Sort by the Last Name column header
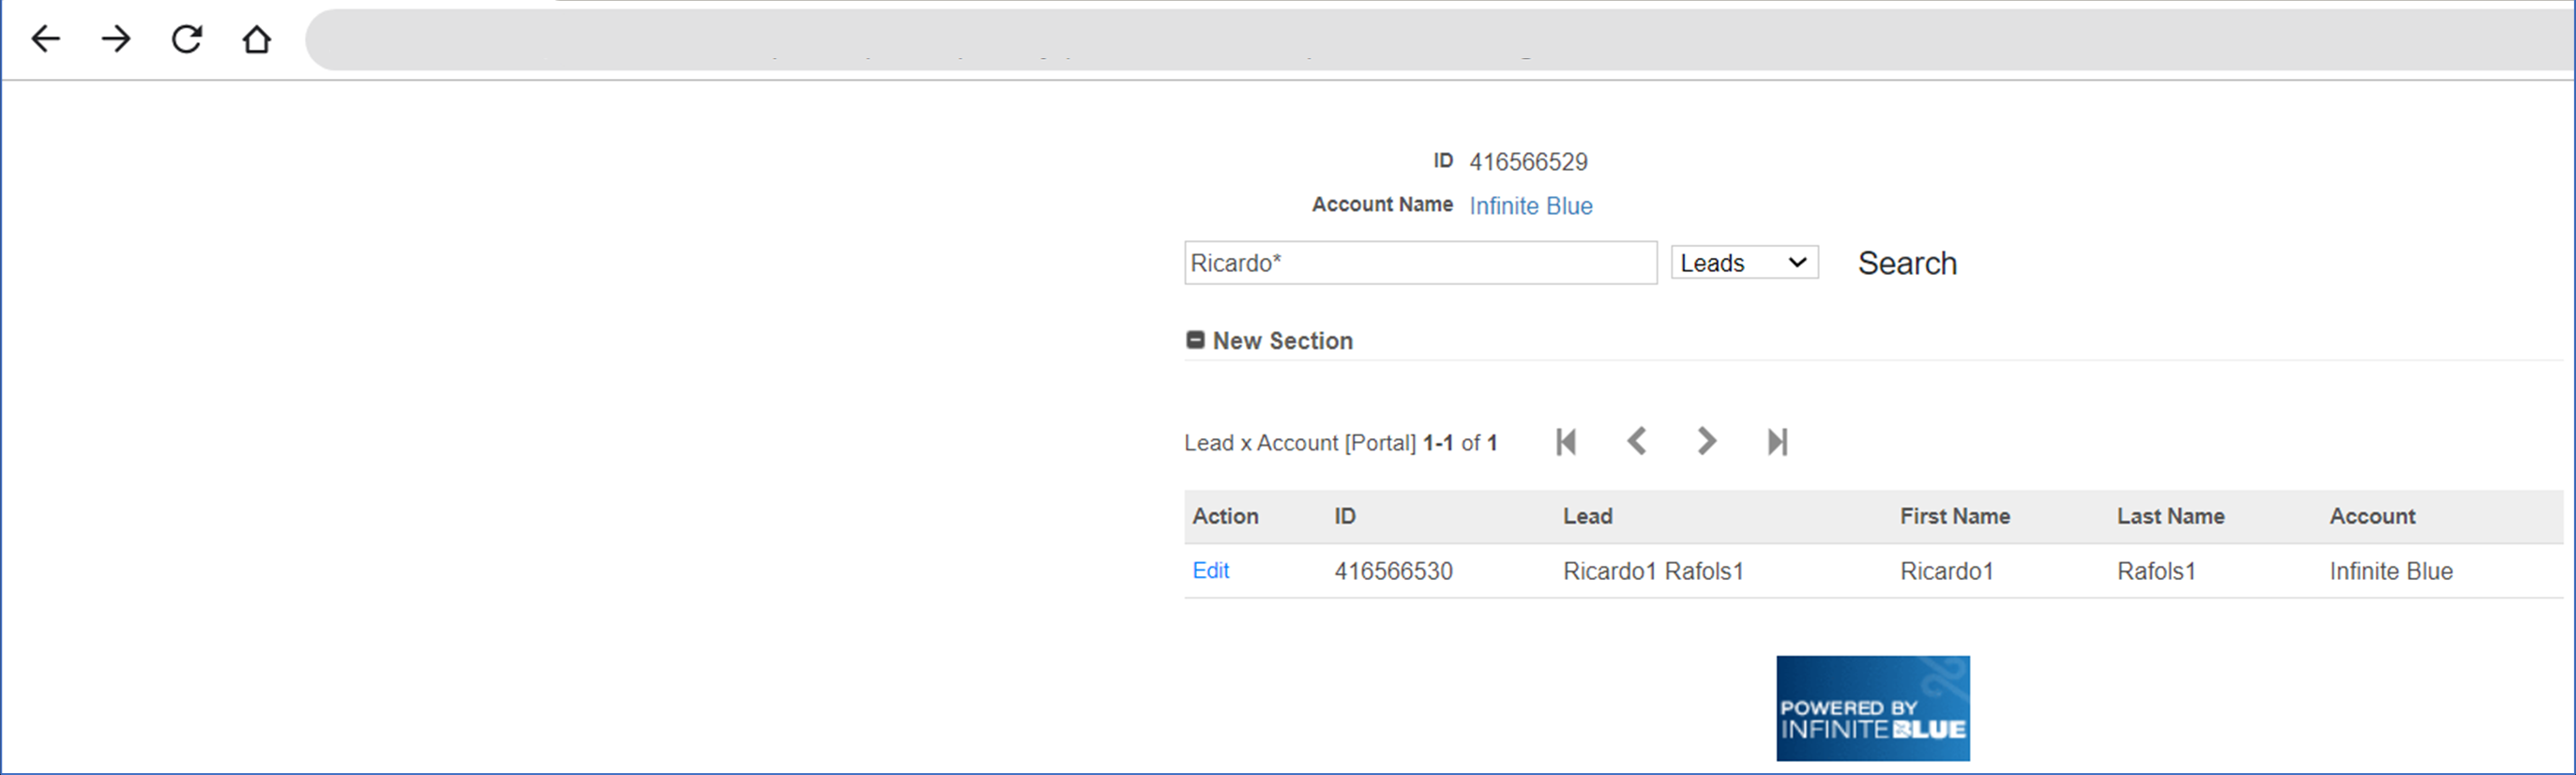 2170,516
